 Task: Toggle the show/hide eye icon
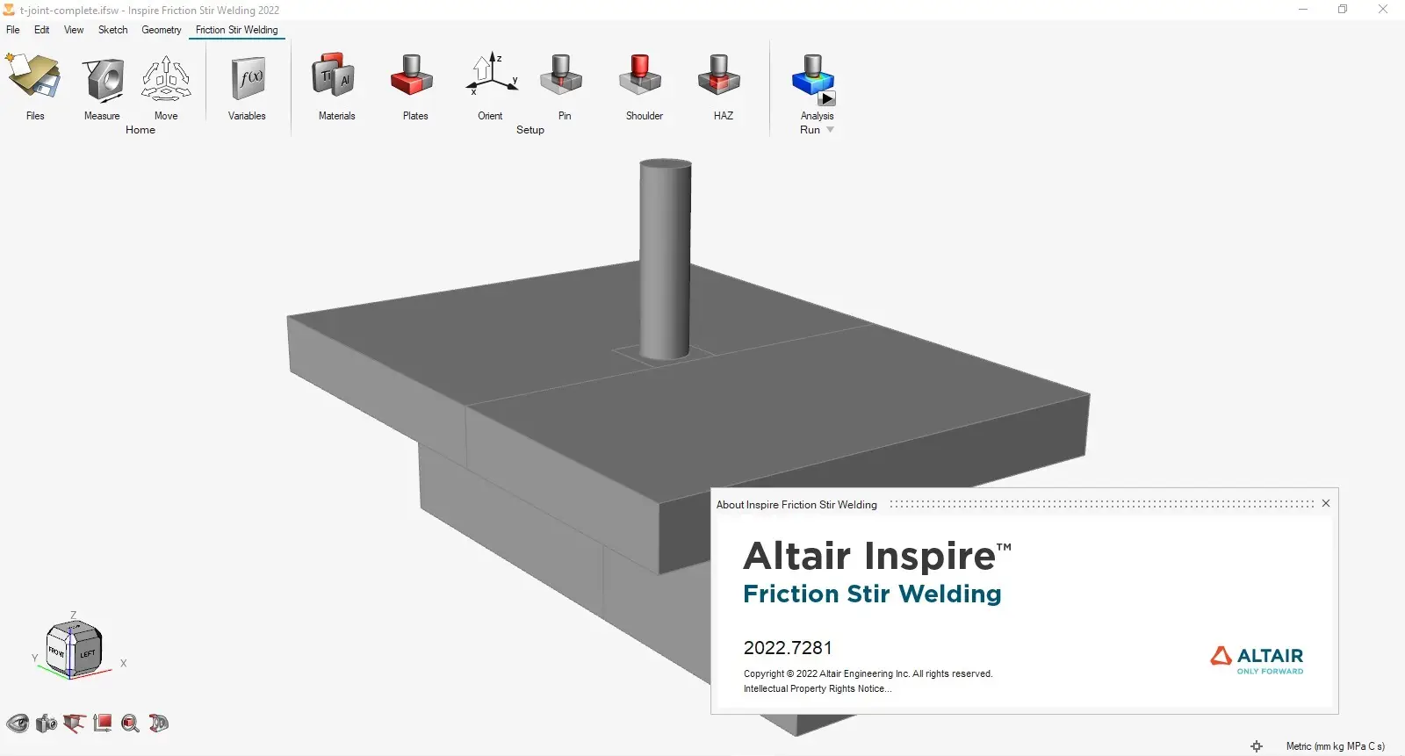18,724
